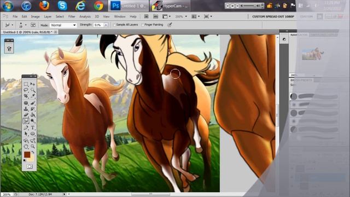The image size is (350, 197).
Task: Select the Ellipse shape tool
Action: 33,134
